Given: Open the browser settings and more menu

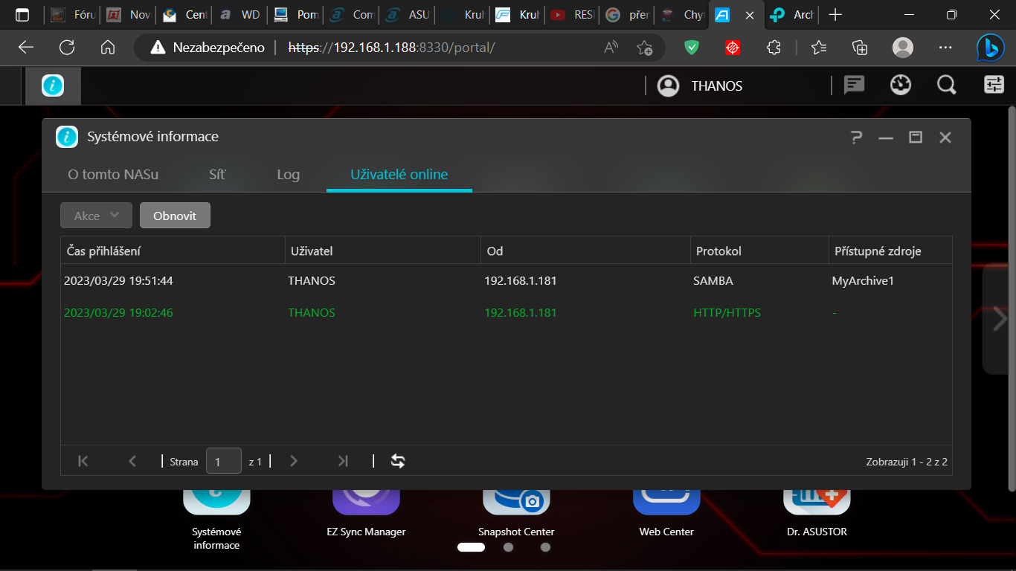Looking at the screenshot, I should (x=945, y=48).
